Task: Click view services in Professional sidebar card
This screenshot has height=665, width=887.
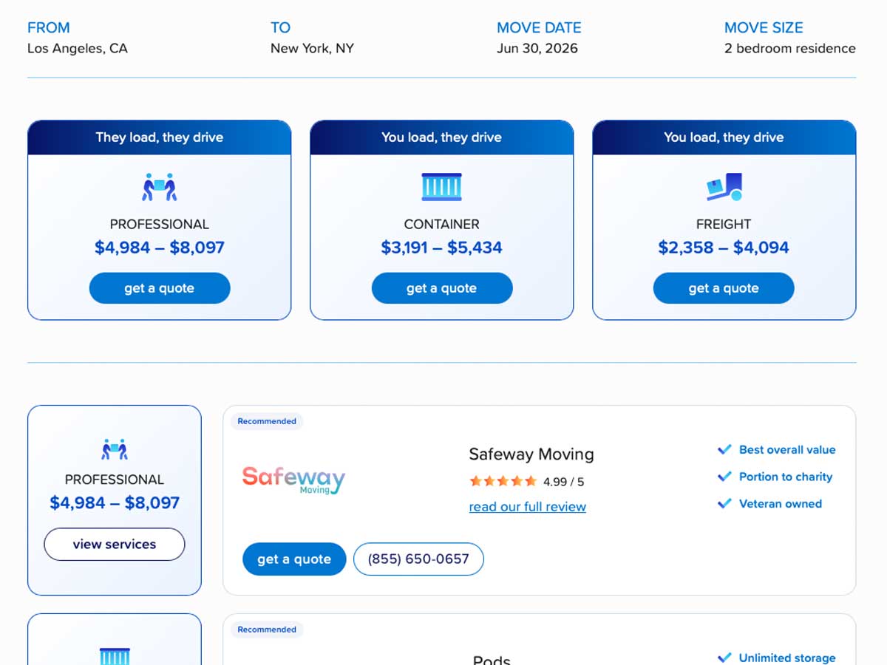Action: tap(115, 545)
